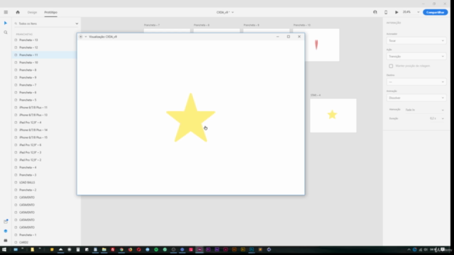Select iPhone 6/7/8 Plus – 13 artboard row
454x255 pixels.
44,115
